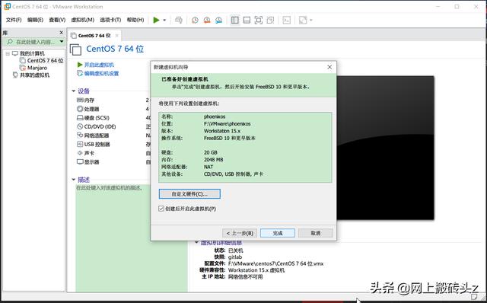
Task: Open the power options dropdown arrow beside play
Action: (x=164, y=21)
